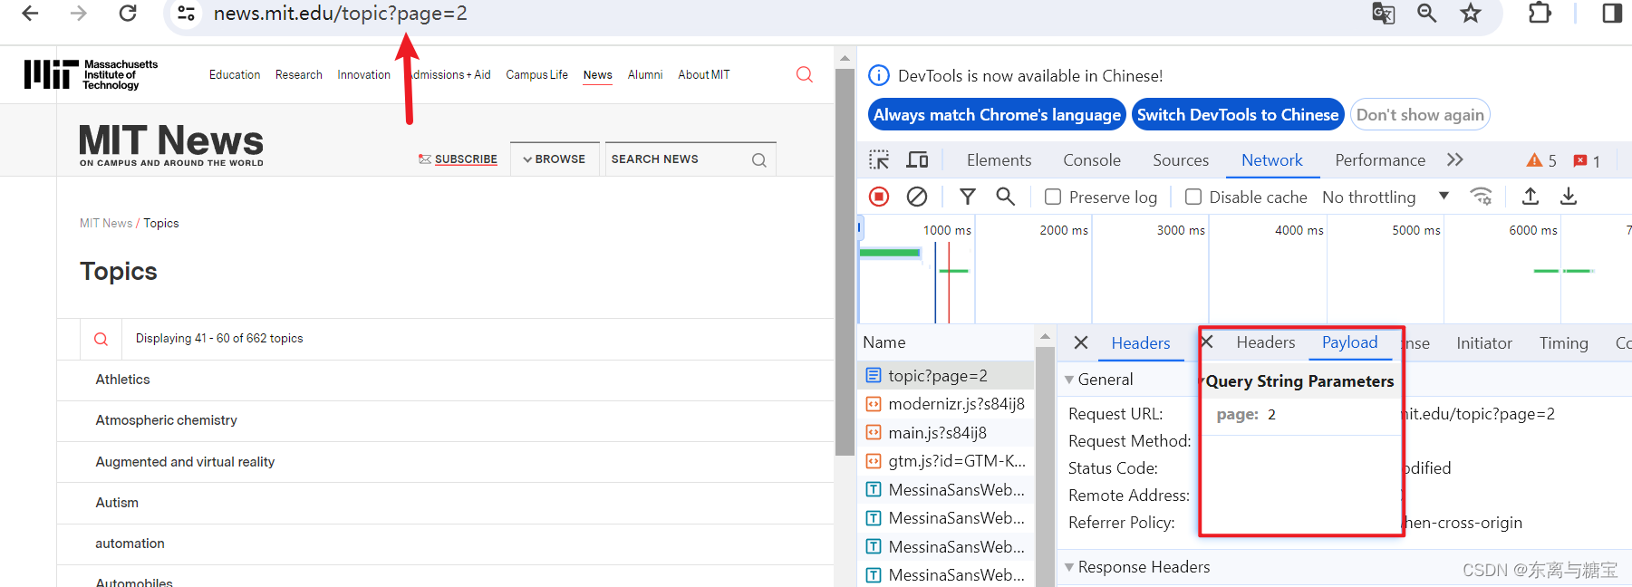
Task: Select modernizr.js?s84ij8 request row
Action: tap(945, 404)
